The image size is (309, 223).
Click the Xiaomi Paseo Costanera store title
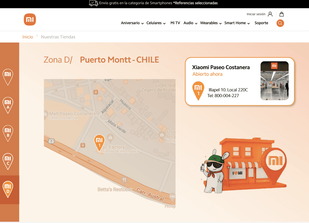coord(221,67)
